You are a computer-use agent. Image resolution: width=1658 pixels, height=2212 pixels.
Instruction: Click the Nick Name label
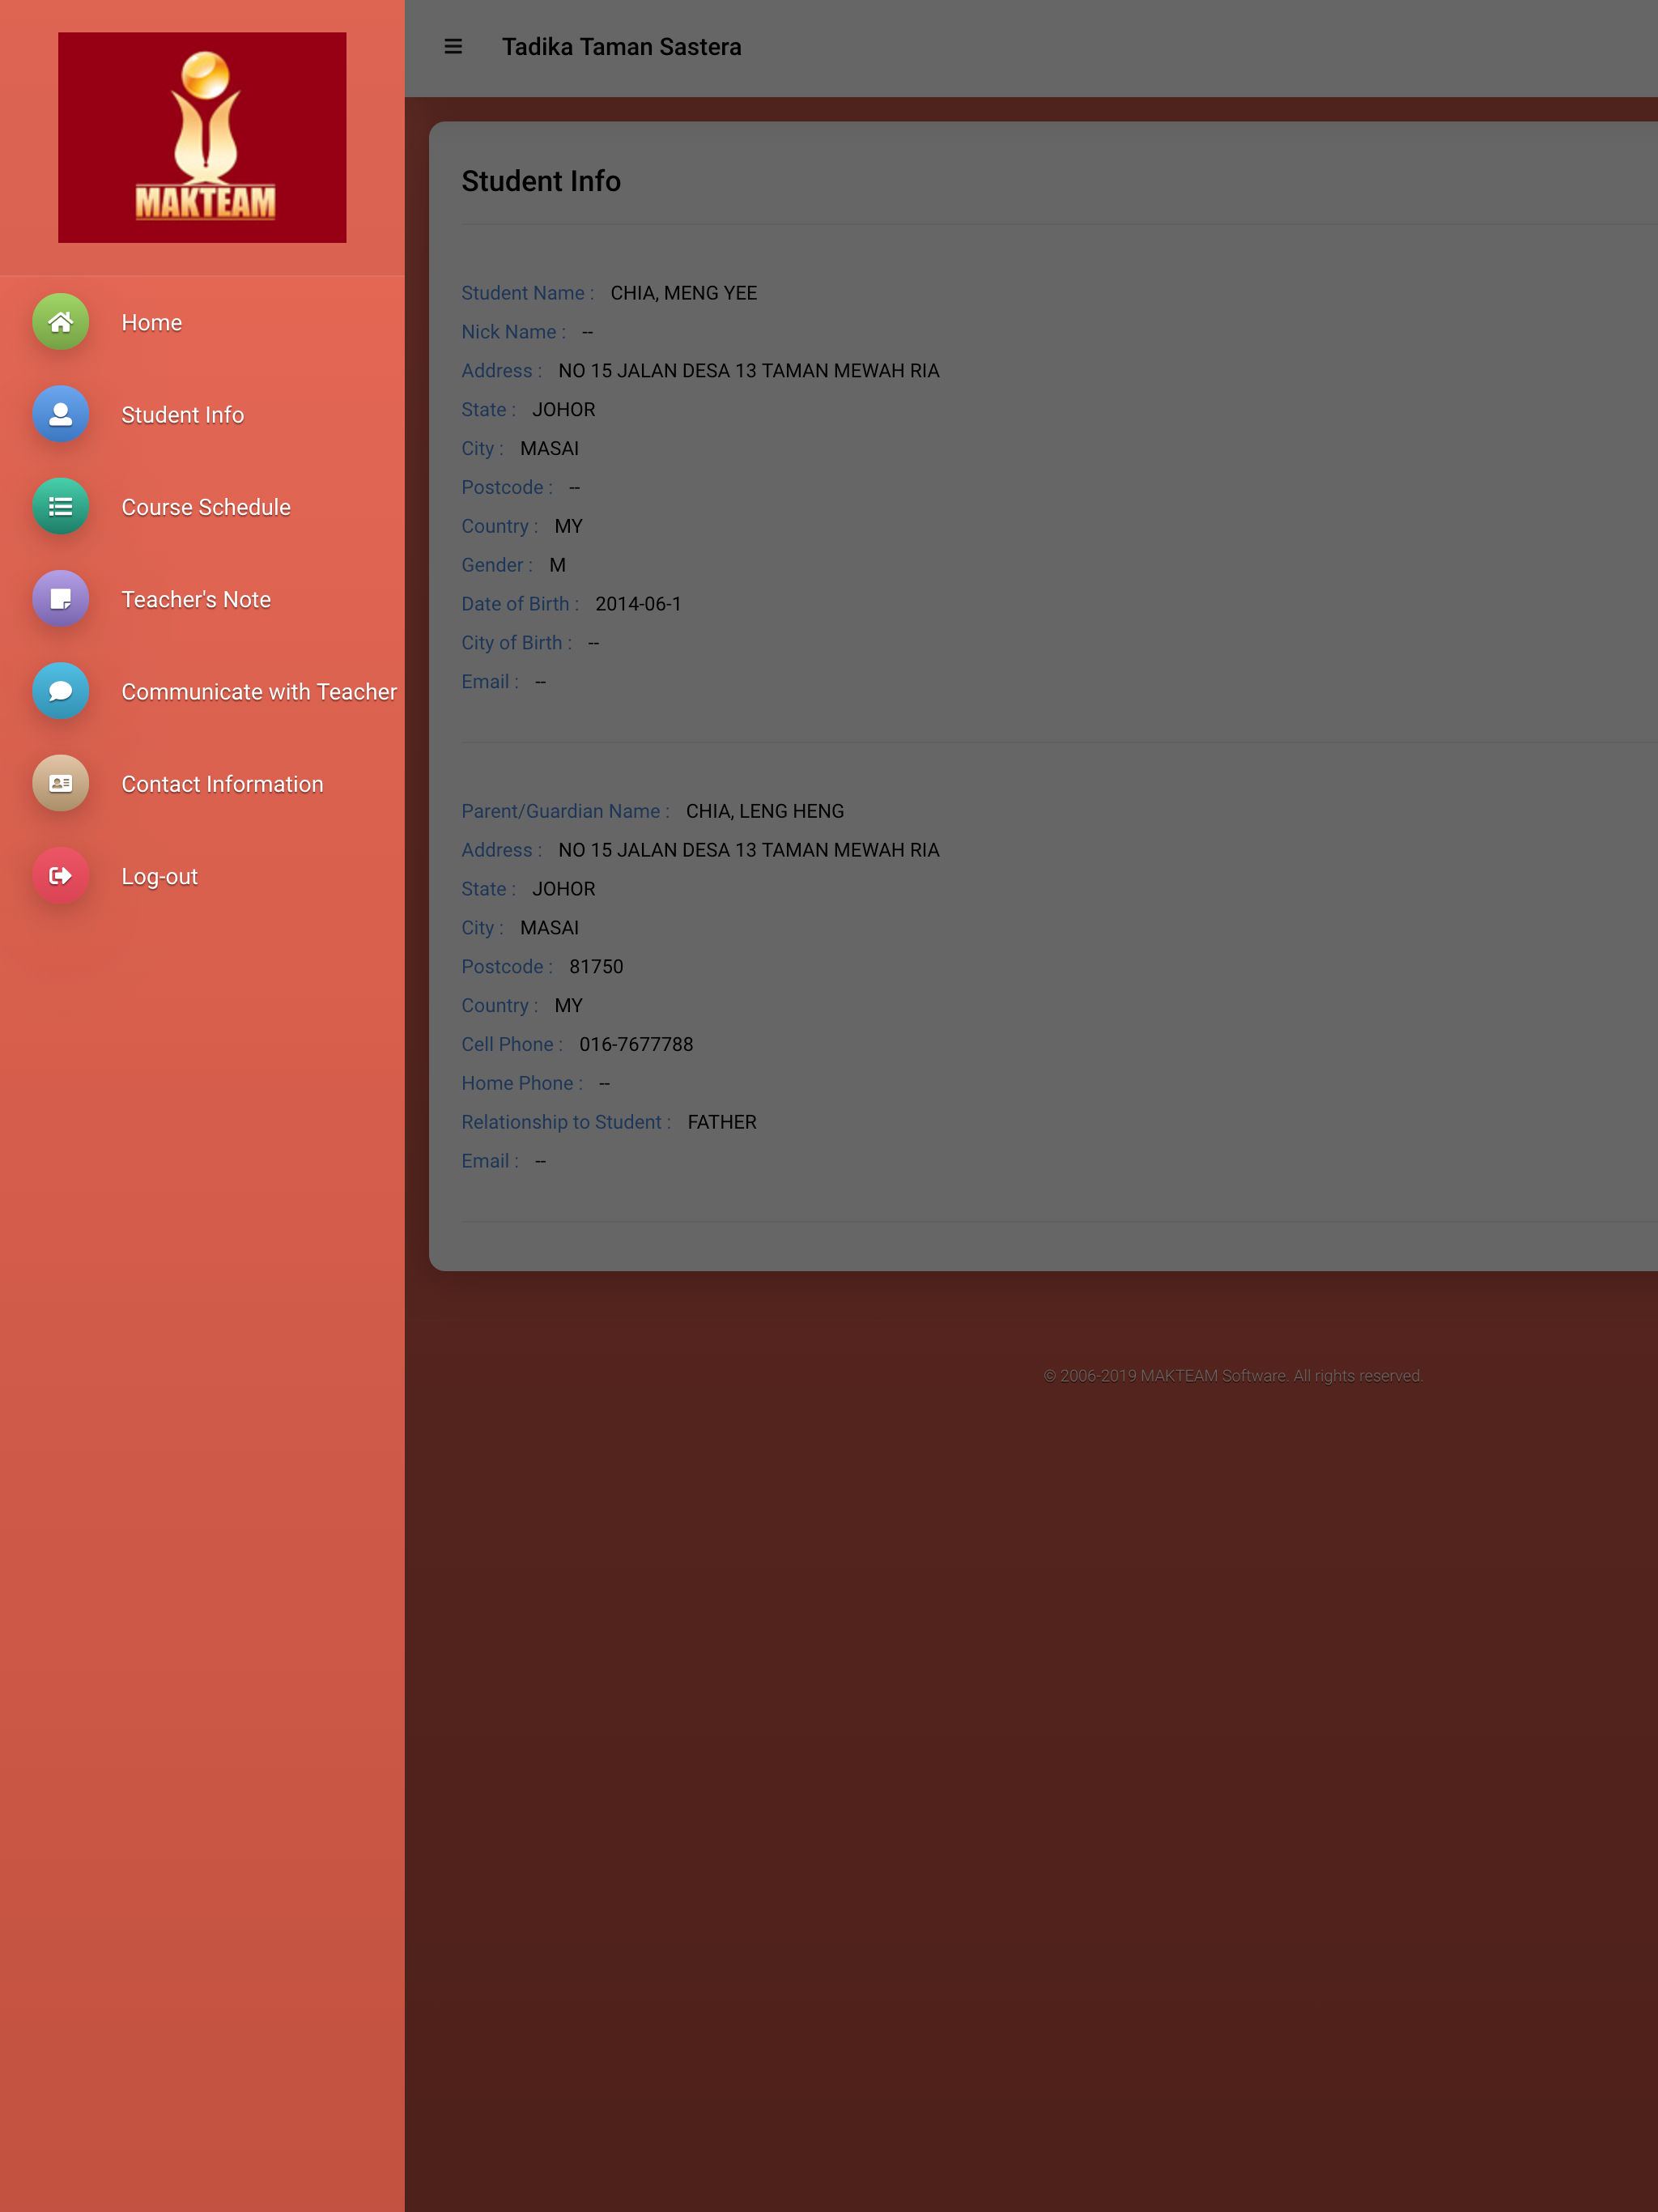click(514, 332)
